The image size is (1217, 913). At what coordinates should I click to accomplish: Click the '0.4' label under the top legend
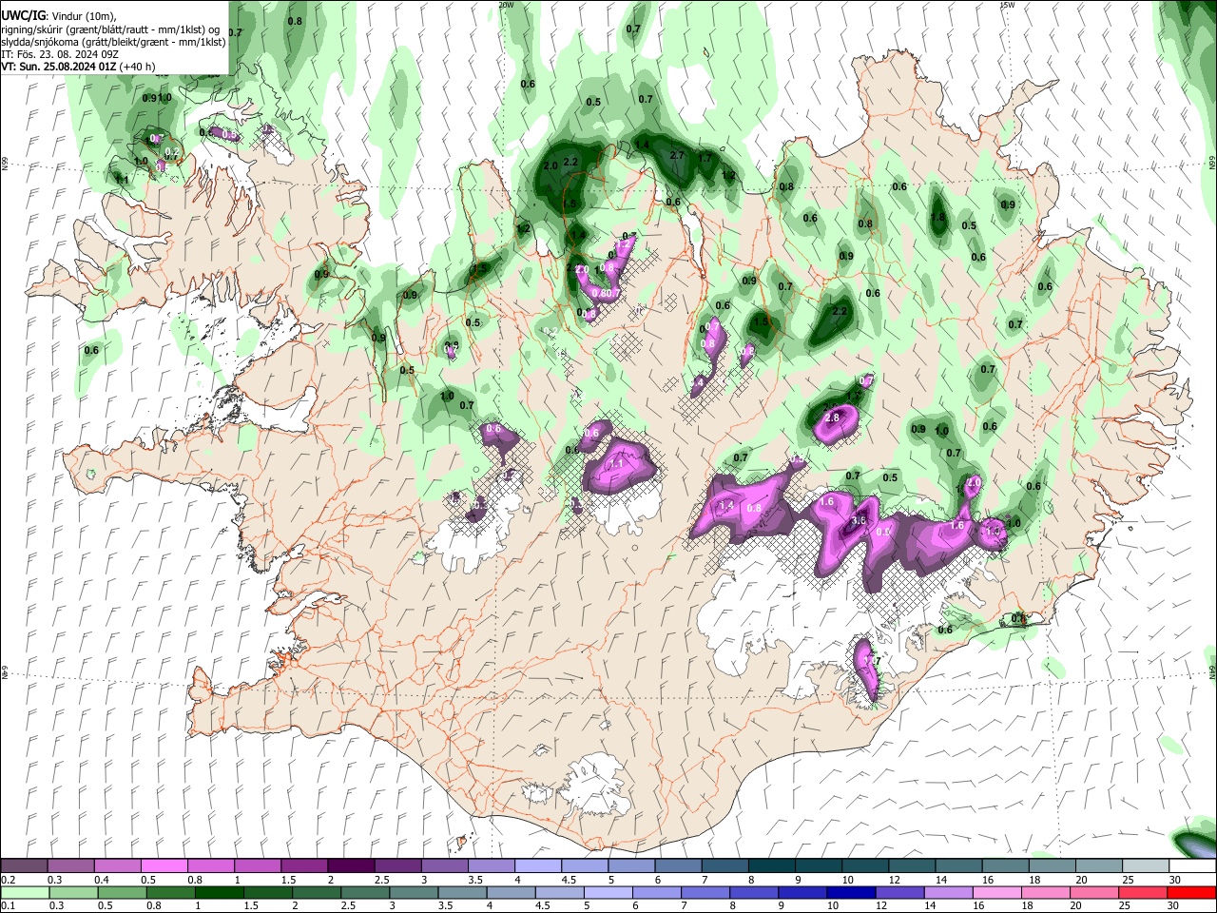pos(101,880)
